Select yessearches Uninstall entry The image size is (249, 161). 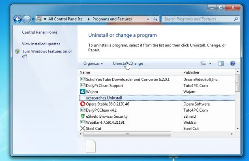(104, 98)
